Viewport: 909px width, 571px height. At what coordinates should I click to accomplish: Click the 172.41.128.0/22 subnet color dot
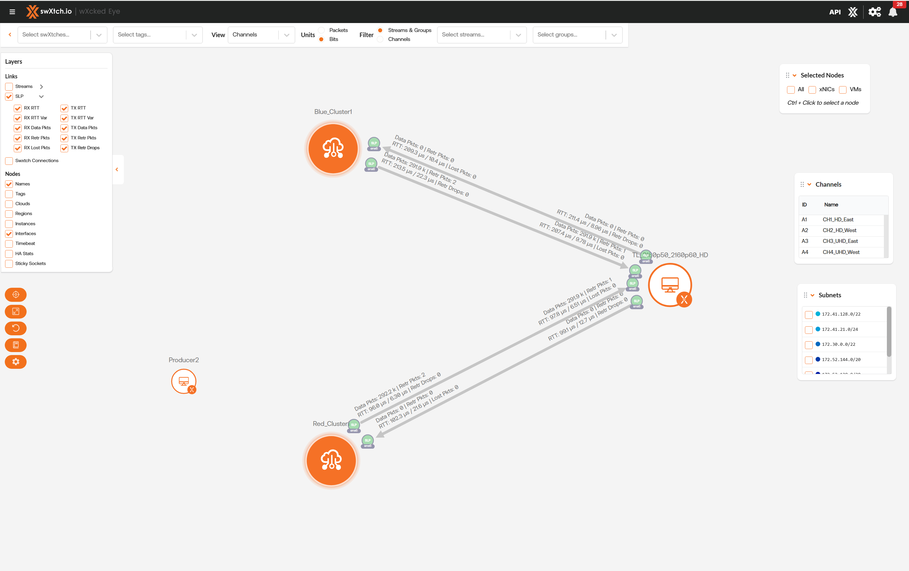point(818,314)
